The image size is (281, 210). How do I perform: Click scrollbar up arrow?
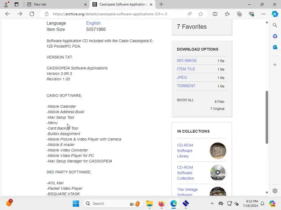click(x=267, y=22)
